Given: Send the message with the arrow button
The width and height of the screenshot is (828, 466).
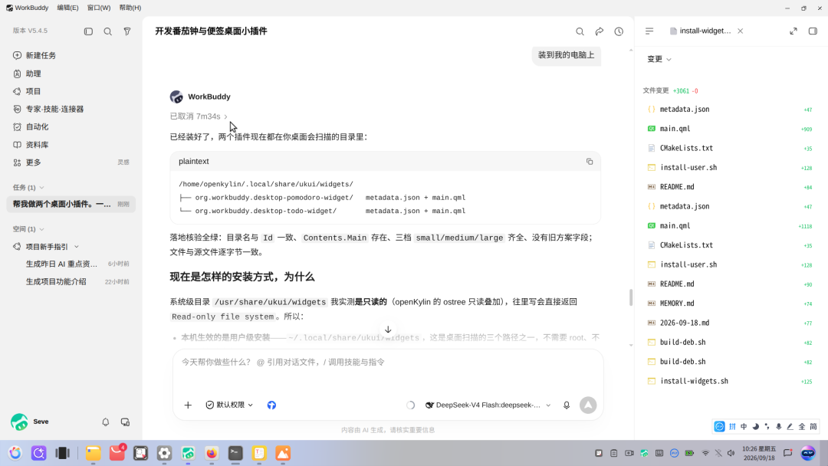Looking at the screenshot, I should point(588,405).
